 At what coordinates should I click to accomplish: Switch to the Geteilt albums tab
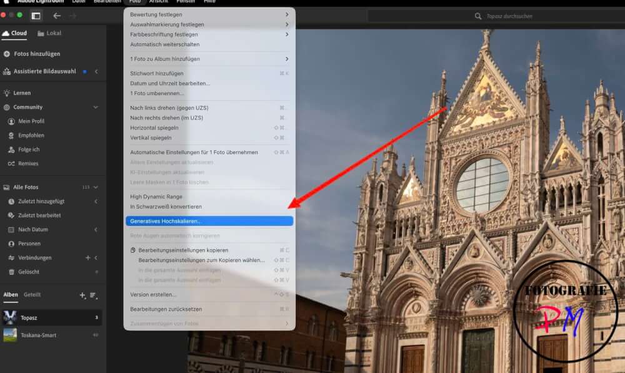pos(32,295)
